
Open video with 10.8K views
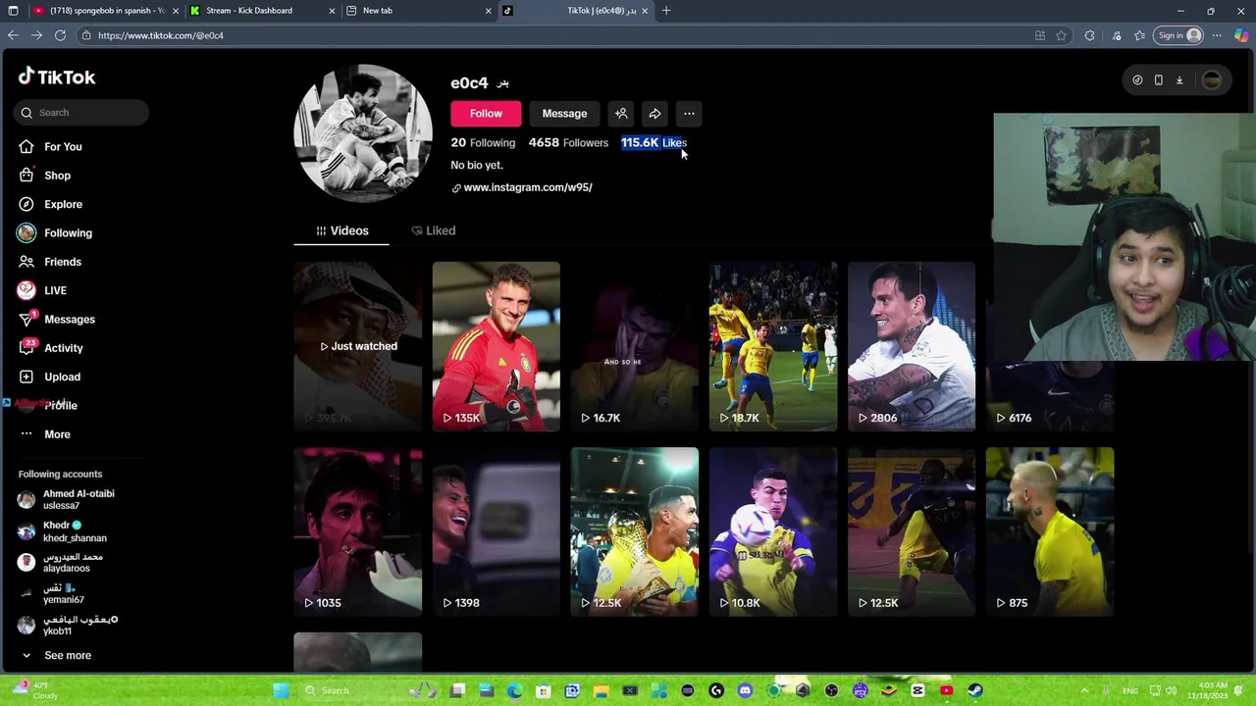pos(773,531)
